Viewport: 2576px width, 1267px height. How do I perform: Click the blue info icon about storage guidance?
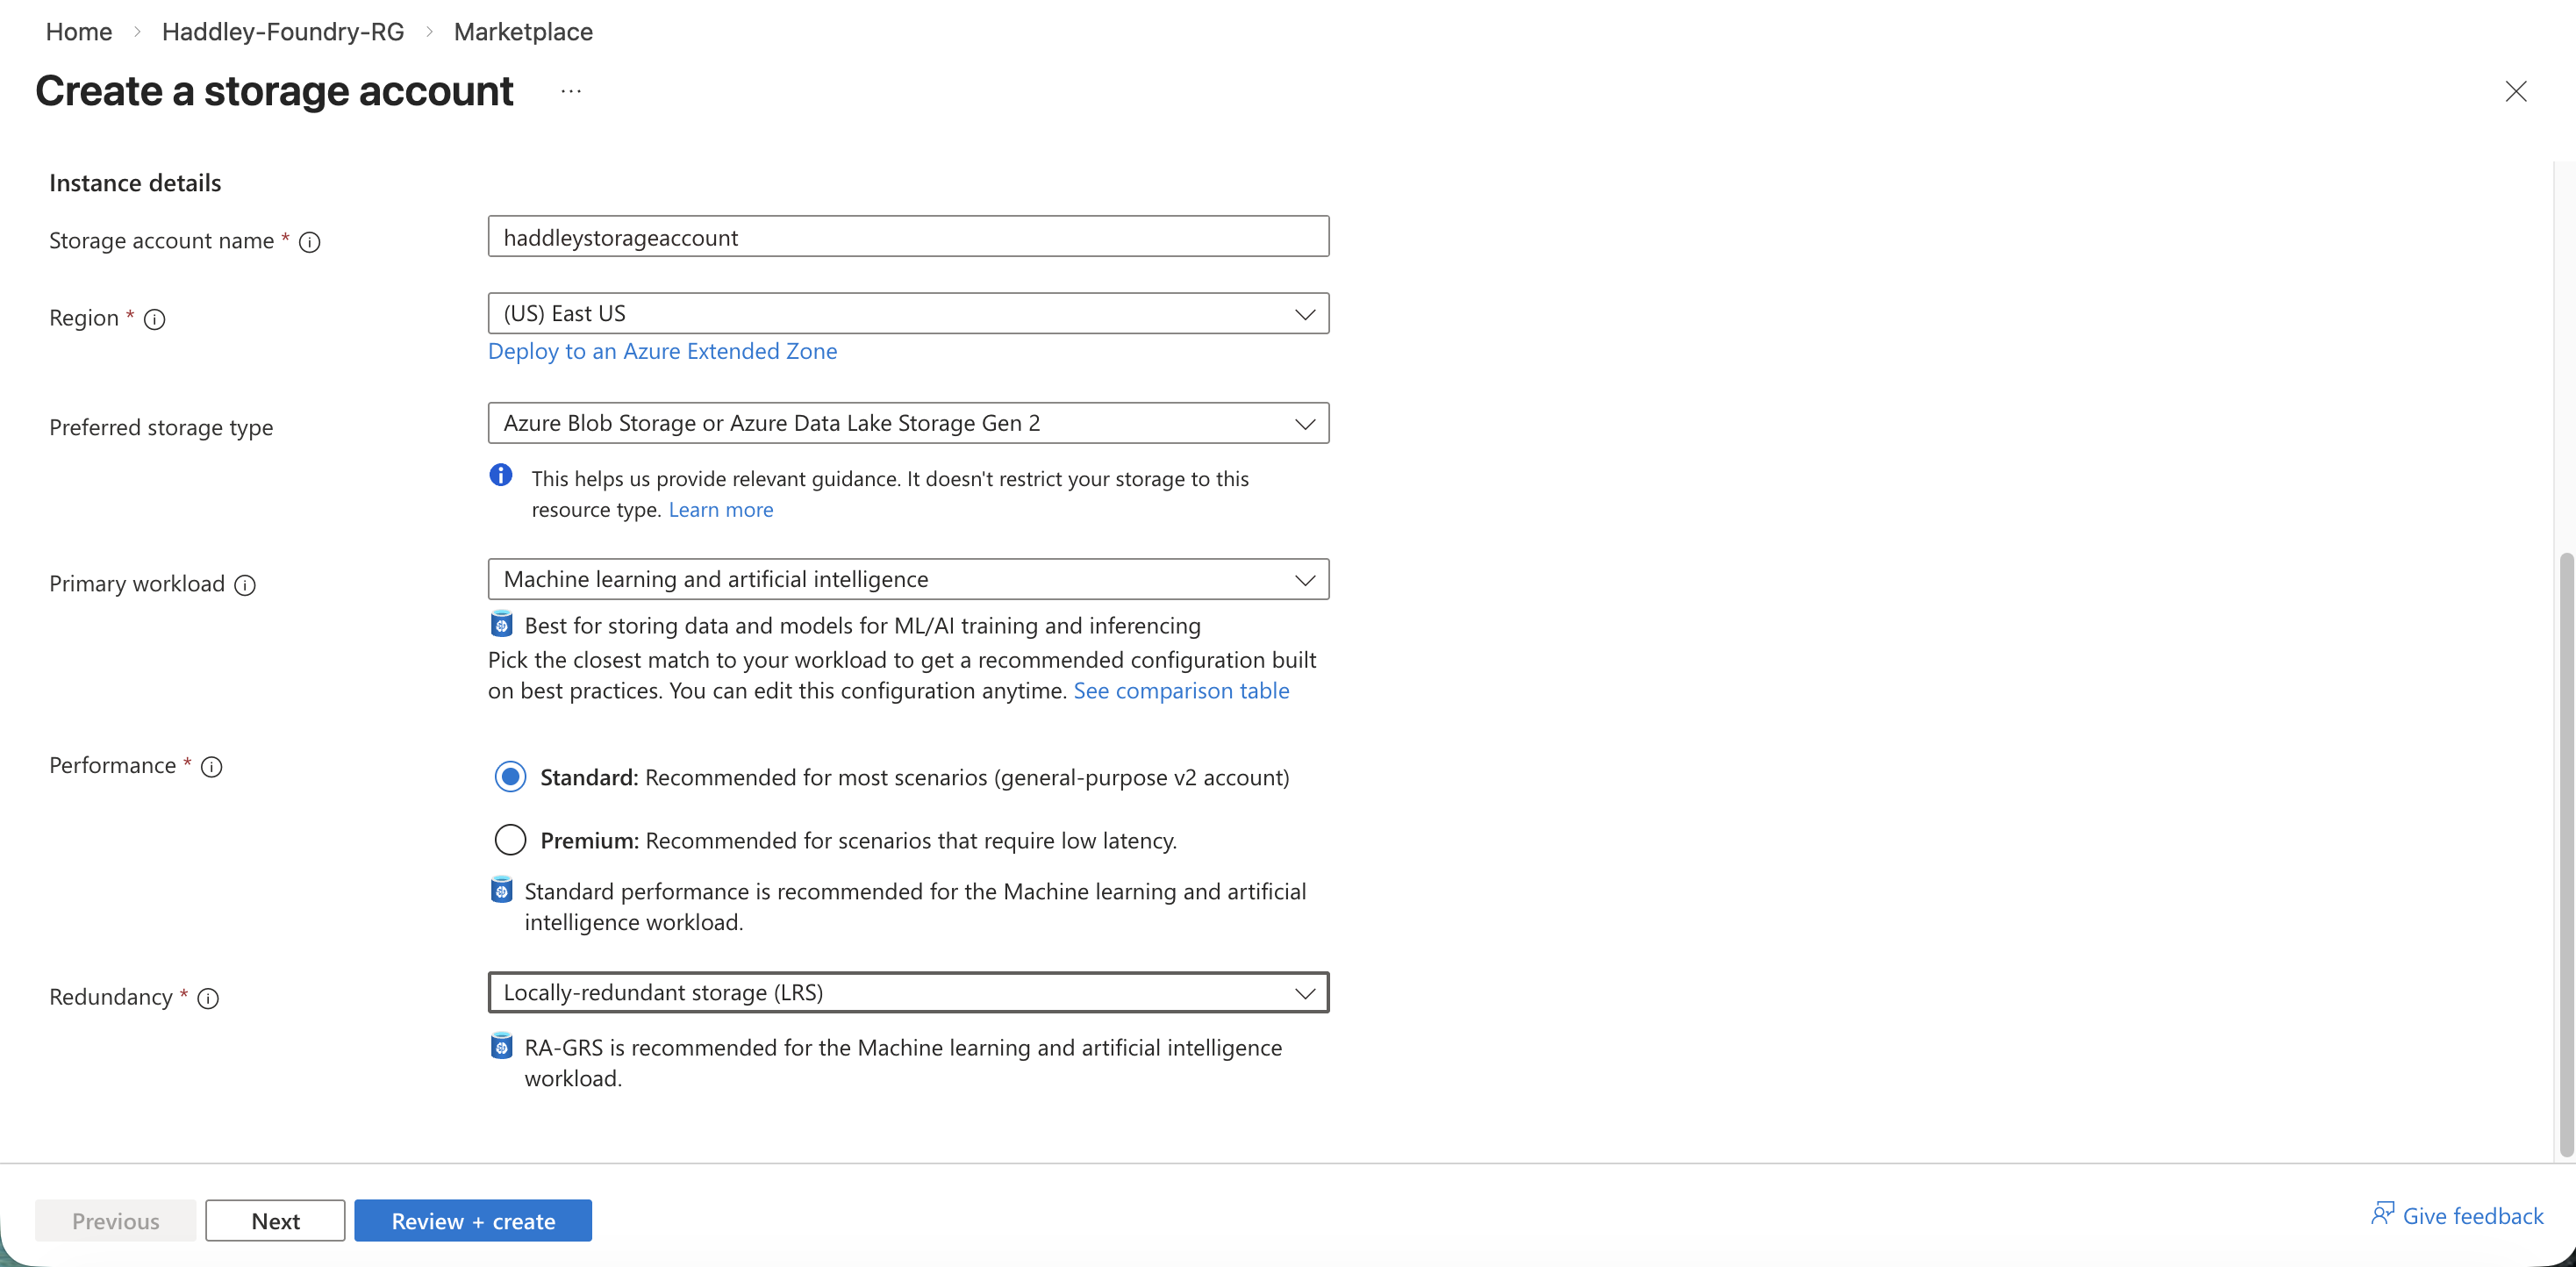click(x=501, y=475)
